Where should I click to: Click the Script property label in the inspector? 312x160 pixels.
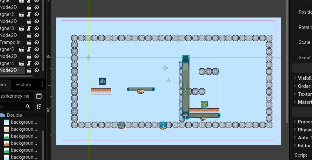301,155
